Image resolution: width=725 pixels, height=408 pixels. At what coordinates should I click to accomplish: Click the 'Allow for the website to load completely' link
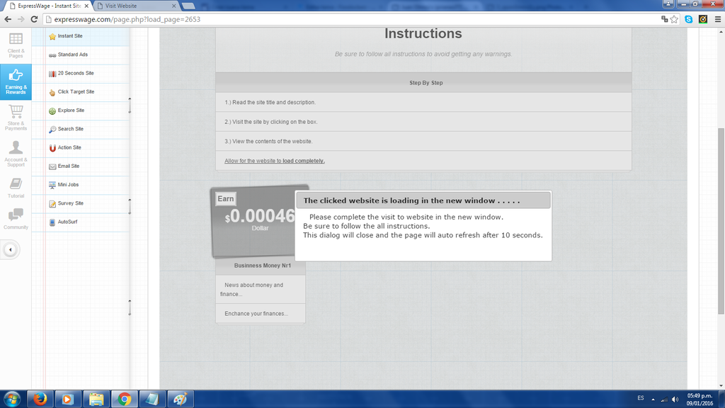275,161
